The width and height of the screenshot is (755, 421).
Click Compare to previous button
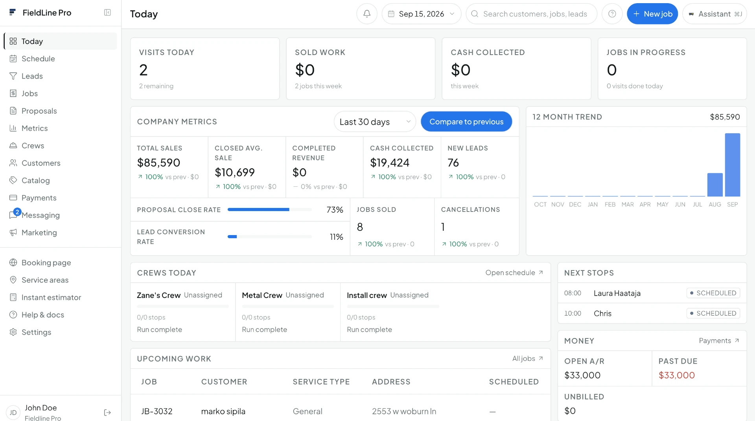tap(466, 122)
